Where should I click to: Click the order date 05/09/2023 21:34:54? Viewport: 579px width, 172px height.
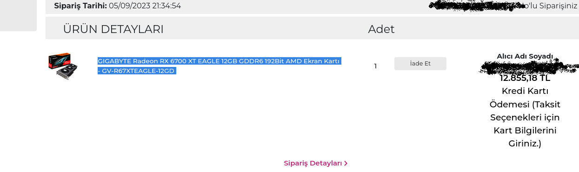pyautogui.click(x=145, y=6)
